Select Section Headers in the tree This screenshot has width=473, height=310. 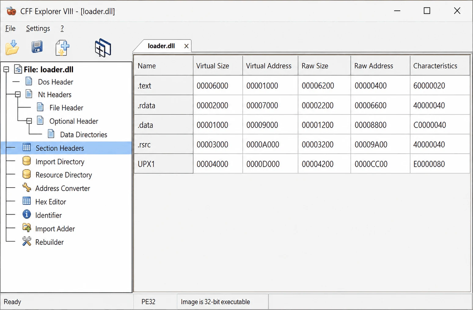[66, 148]
